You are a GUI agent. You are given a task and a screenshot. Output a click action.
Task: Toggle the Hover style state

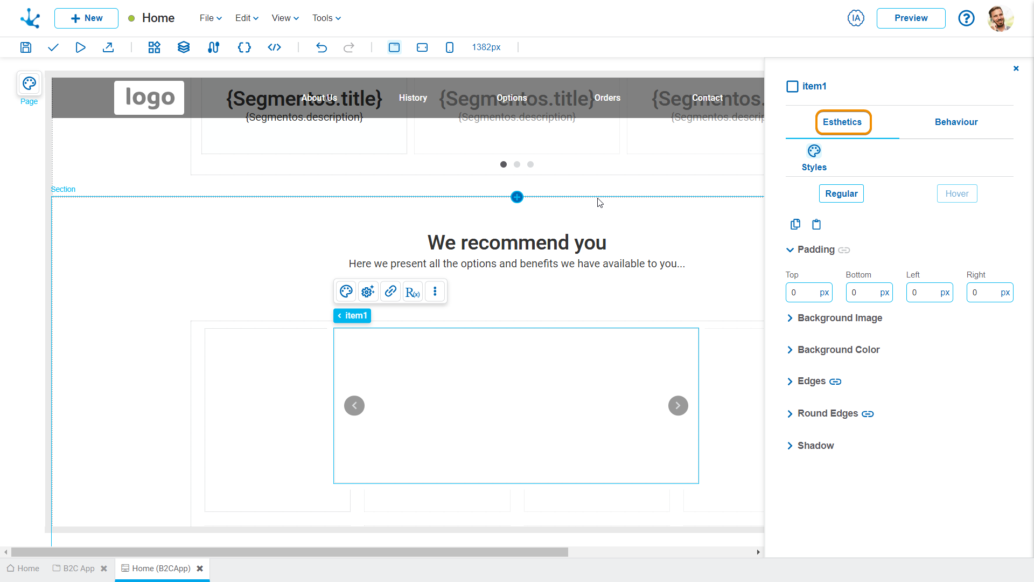958,193
